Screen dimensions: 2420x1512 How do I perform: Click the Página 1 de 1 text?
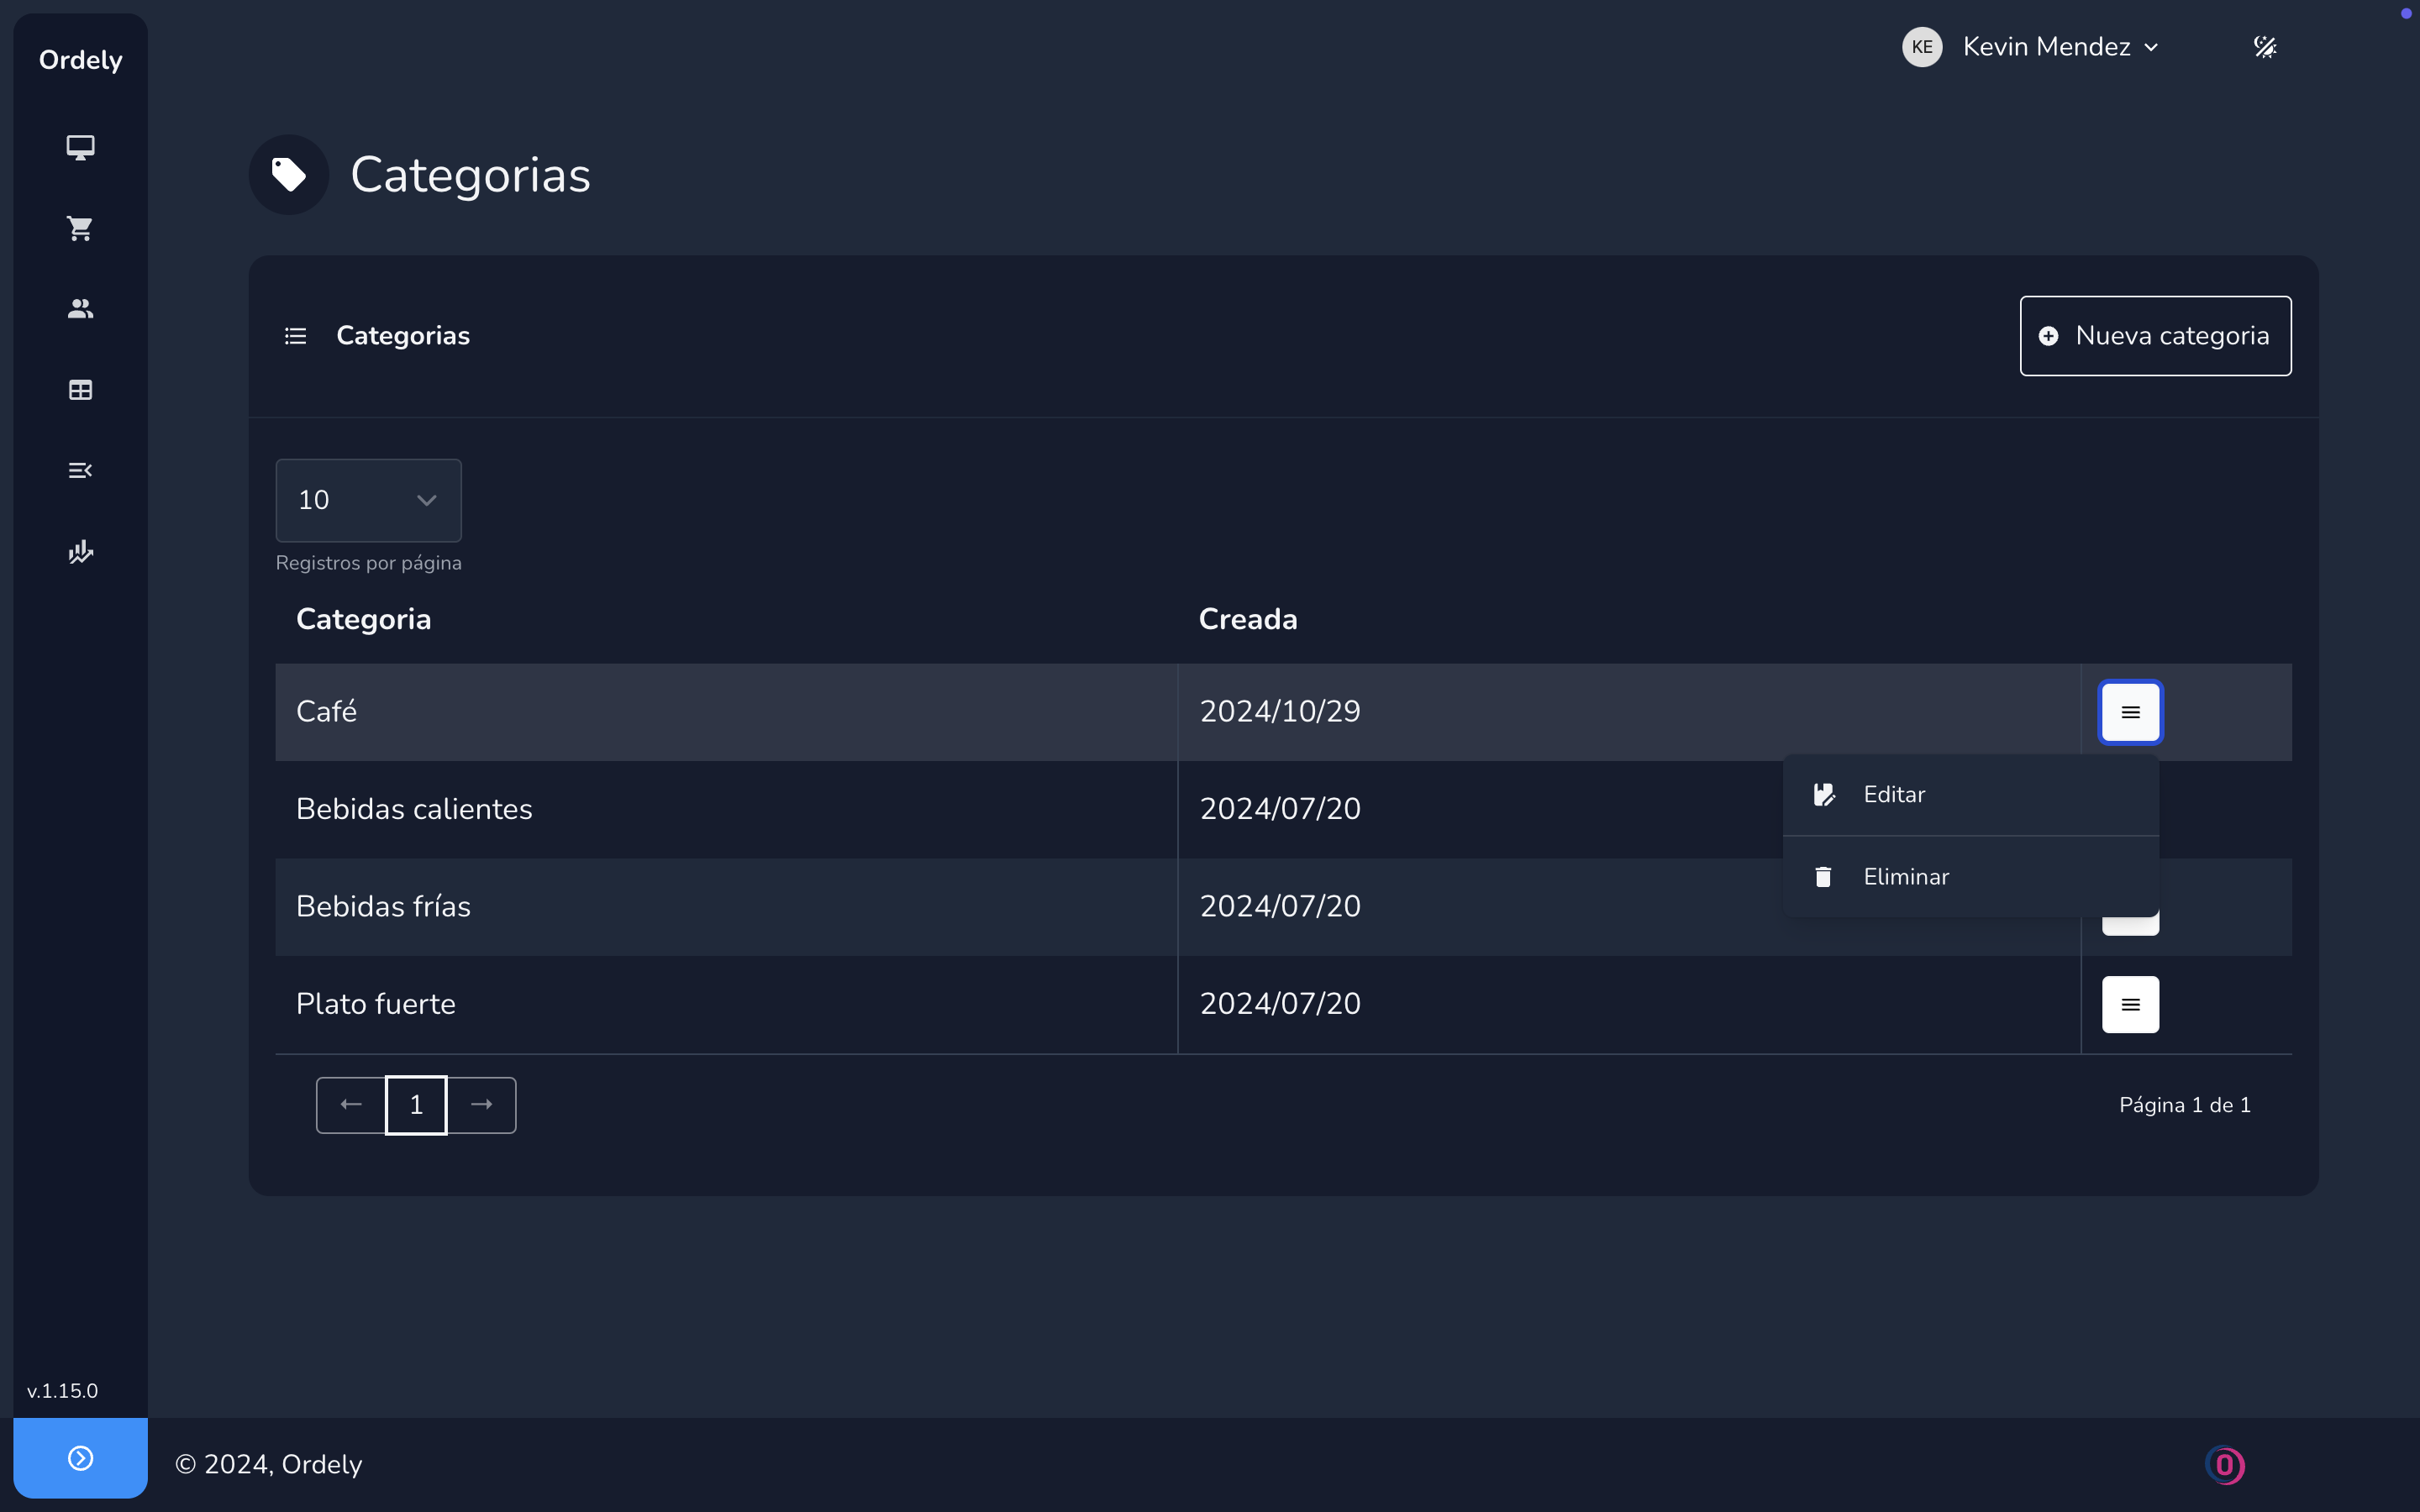click(2185, 1105)
